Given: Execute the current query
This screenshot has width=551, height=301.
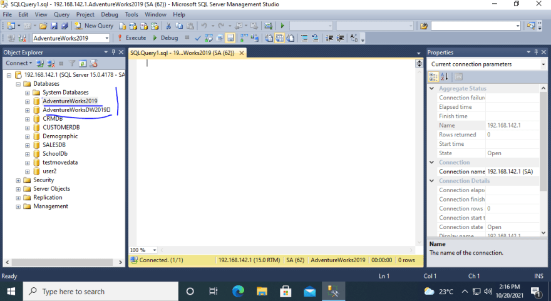Looking at the screenshot, I should 131,38.
